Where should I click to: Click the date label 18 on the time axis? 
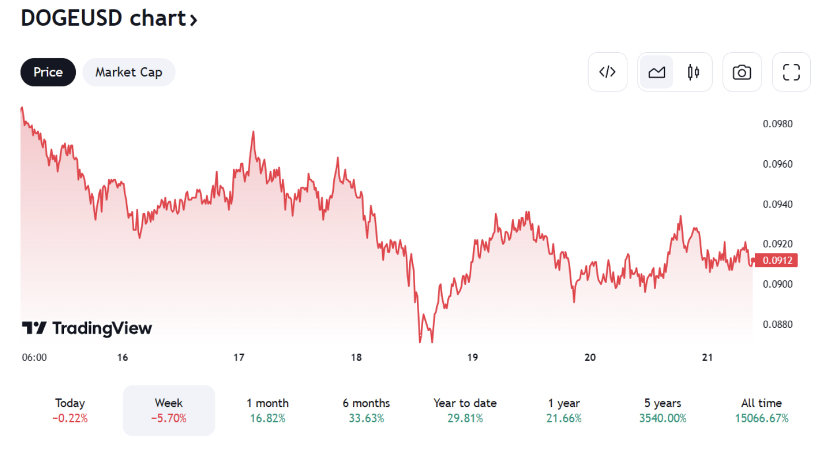pos(356,358)
